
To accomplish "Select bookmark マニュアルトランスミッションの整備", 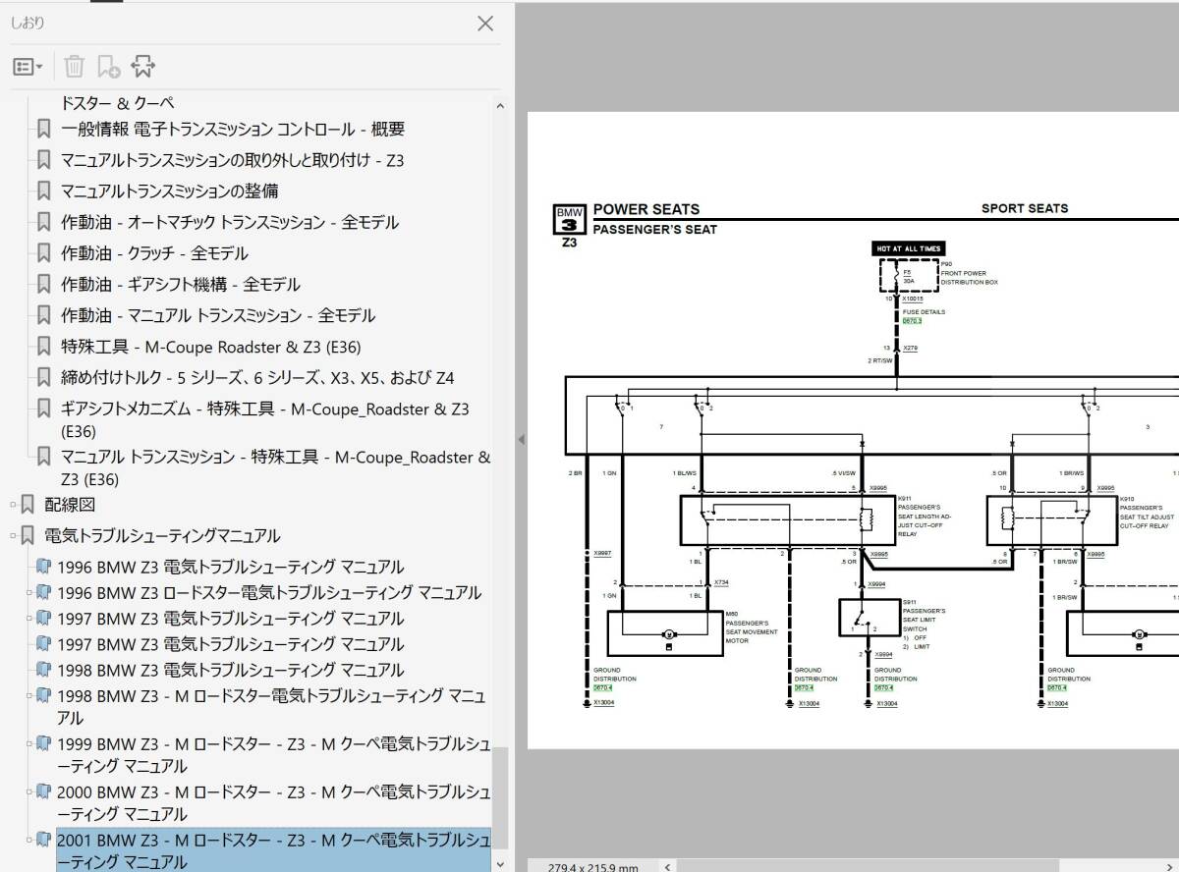I will (x=169, y=191).
